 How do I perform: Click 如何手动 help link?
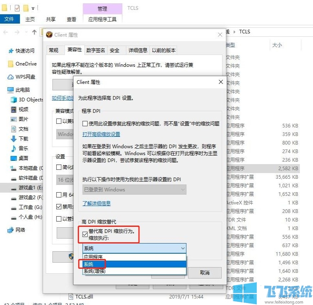click(63, 98)
